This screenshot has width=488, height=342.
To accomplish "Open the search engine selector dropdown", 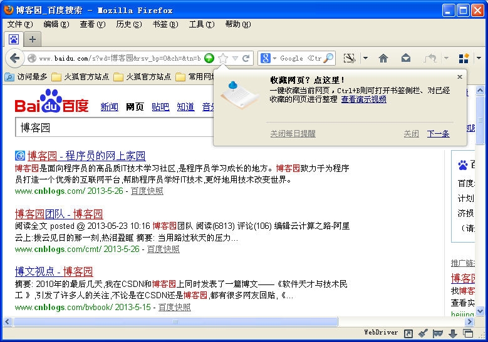I will click(274, 58).
